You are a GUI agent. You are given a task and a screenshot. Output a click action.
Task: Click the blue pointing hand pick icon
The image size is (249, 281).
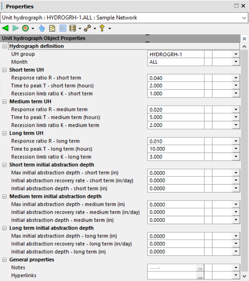42,28
